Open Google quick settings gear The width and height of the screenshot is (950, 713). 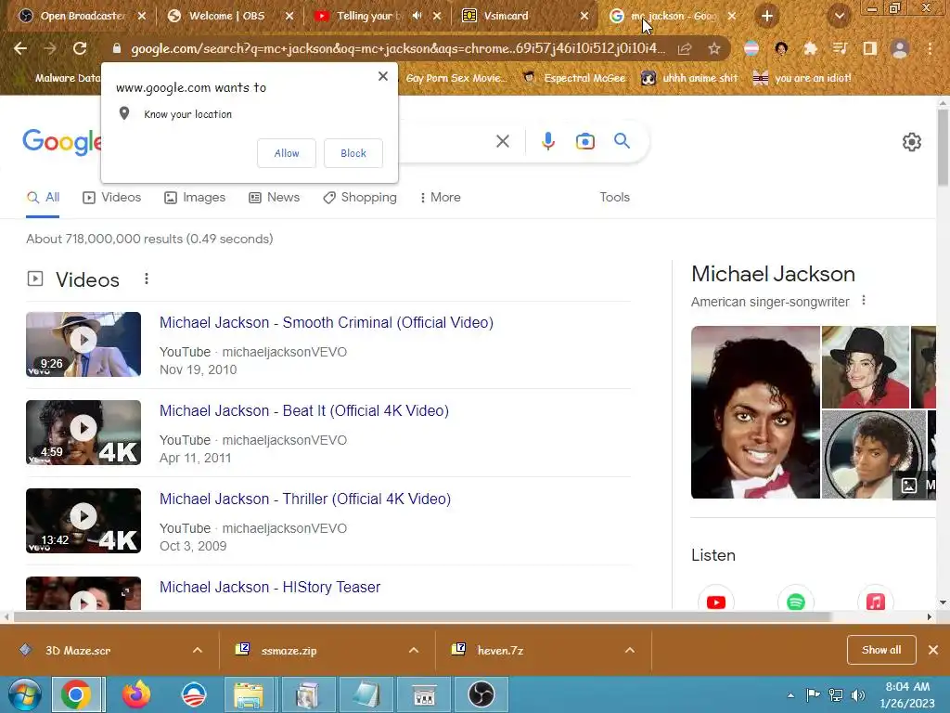[x=911, y=142]
